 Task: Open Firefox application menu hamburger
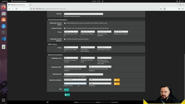tap(183, 9)
